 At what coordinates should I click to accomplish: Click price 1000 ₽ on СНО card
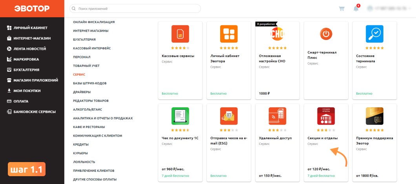[265, 94]
